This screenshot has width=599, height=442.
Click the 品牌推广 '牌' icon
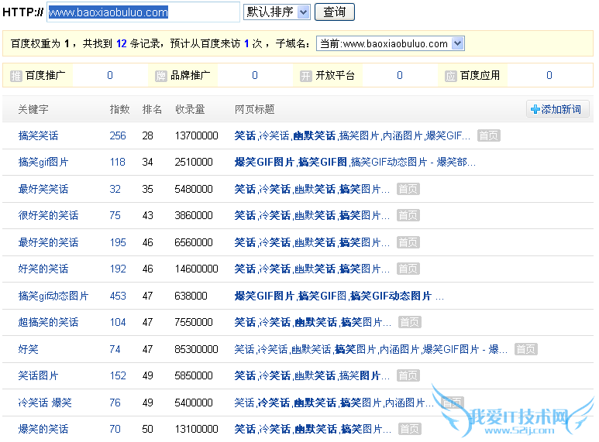pyautogui.click(x=161, y=76)
